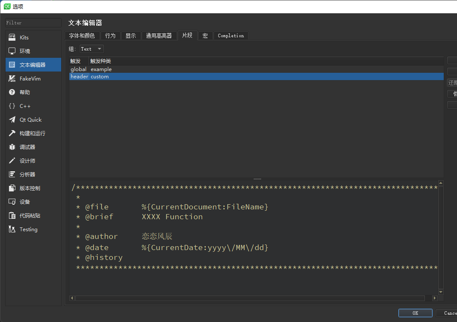Select the C++ braces icon

(12, 106)
